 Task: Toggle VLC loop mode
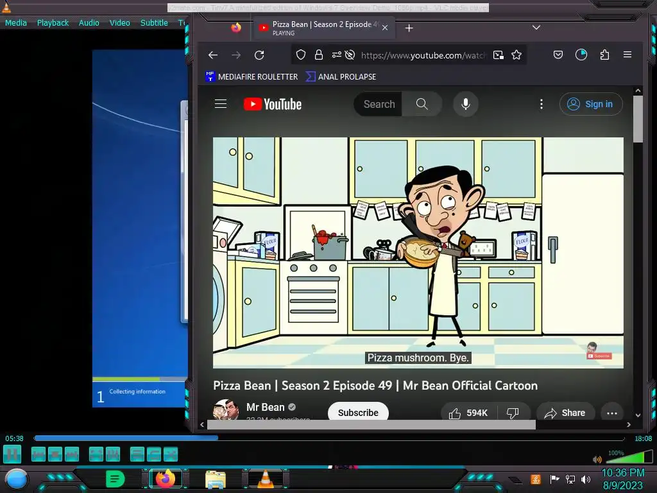[154, 454]
